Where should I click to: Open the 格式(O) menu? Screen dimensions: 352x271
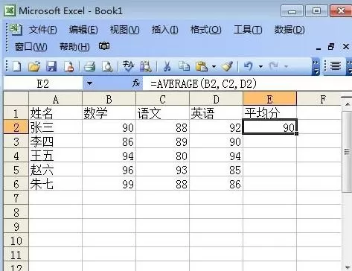click(x=205, y=30)
